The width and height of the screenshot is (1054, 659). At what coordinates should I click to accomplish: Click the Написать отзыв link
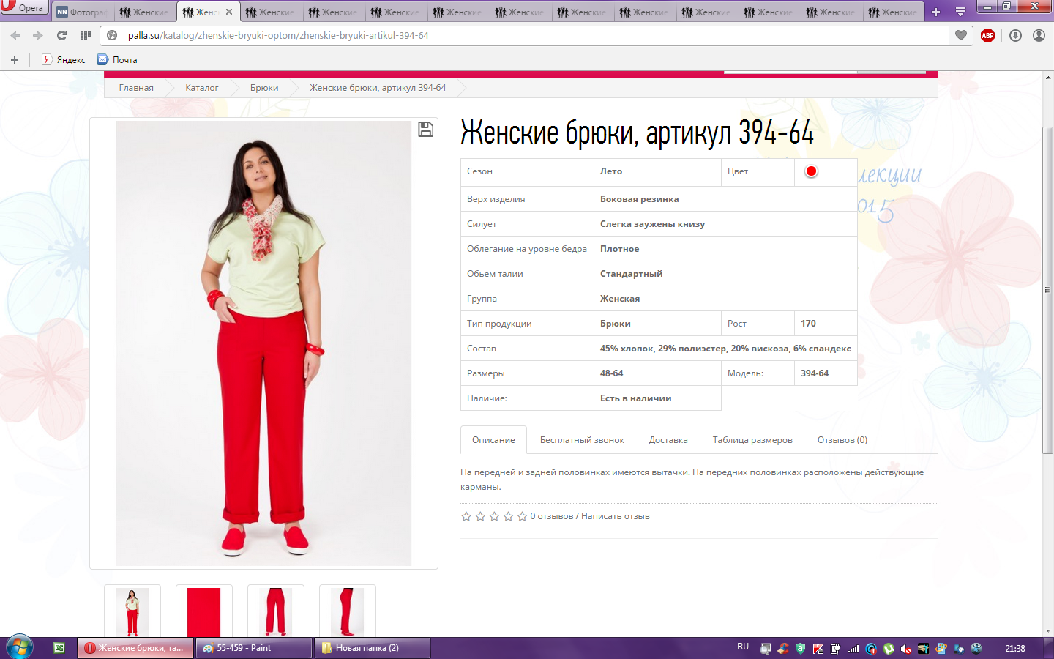click(616, 516)
